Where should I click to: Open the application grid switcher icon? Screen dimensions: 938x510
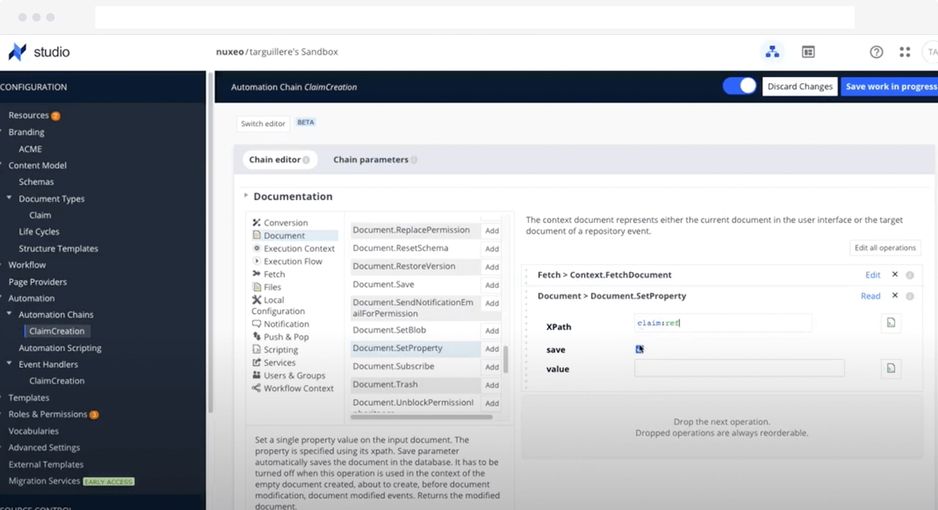905,52
